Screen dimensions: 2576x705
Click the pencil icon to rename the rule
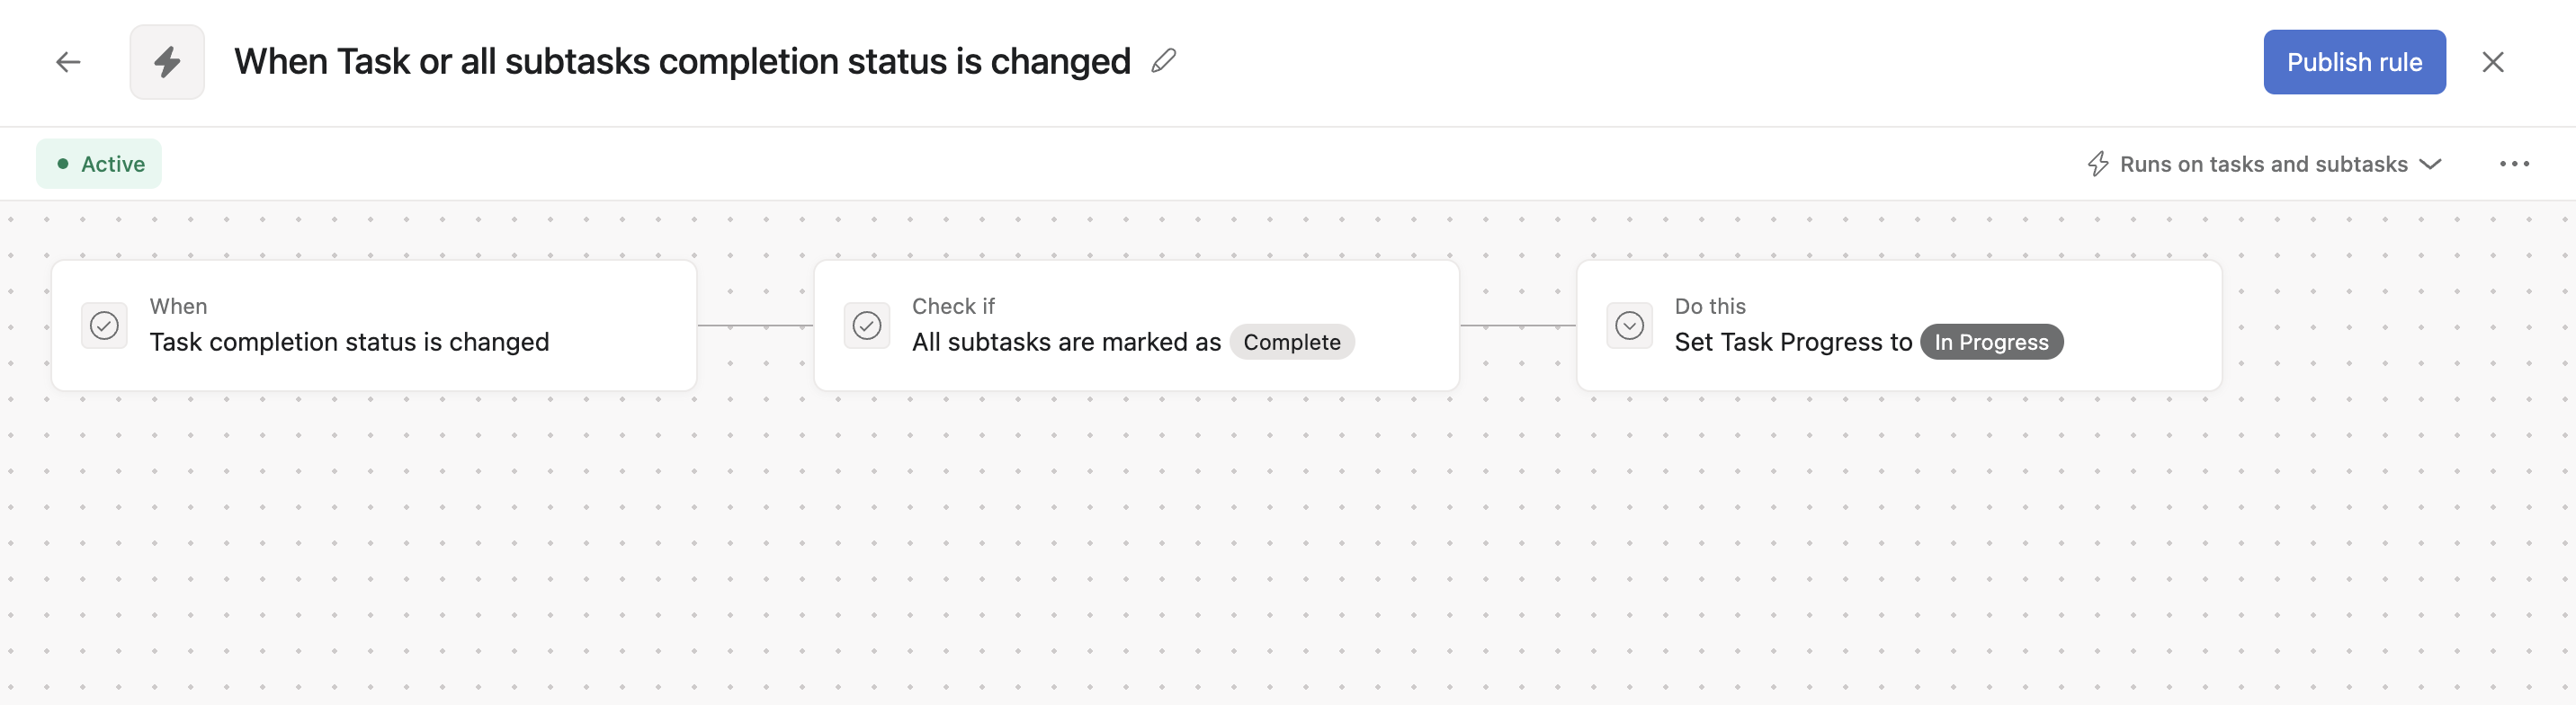[1162, 62]
